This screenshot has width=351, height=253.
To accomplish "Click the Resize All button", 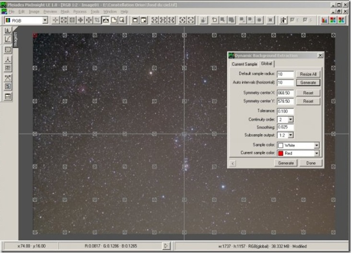I will pyautogui.click(x=308, y=74).
